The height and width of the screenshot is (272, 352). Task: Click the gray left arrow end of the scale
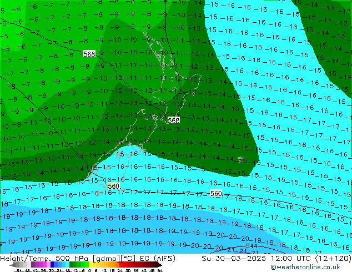(12, 265)
